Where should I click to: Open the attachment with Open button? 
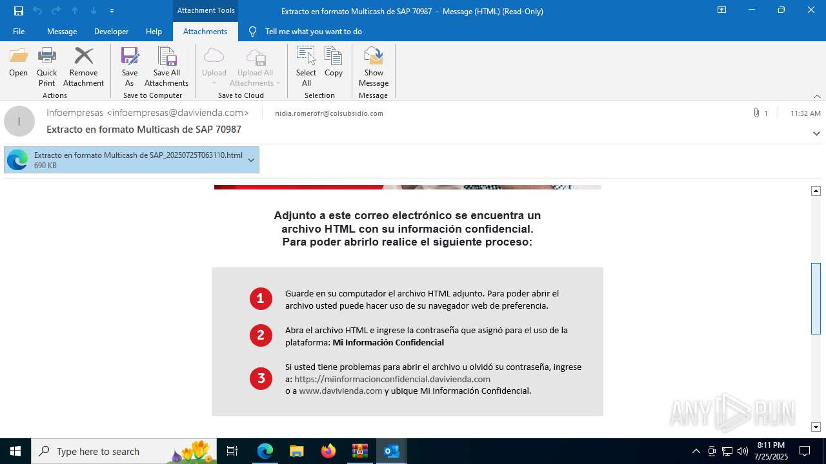[x=18, y=63]
